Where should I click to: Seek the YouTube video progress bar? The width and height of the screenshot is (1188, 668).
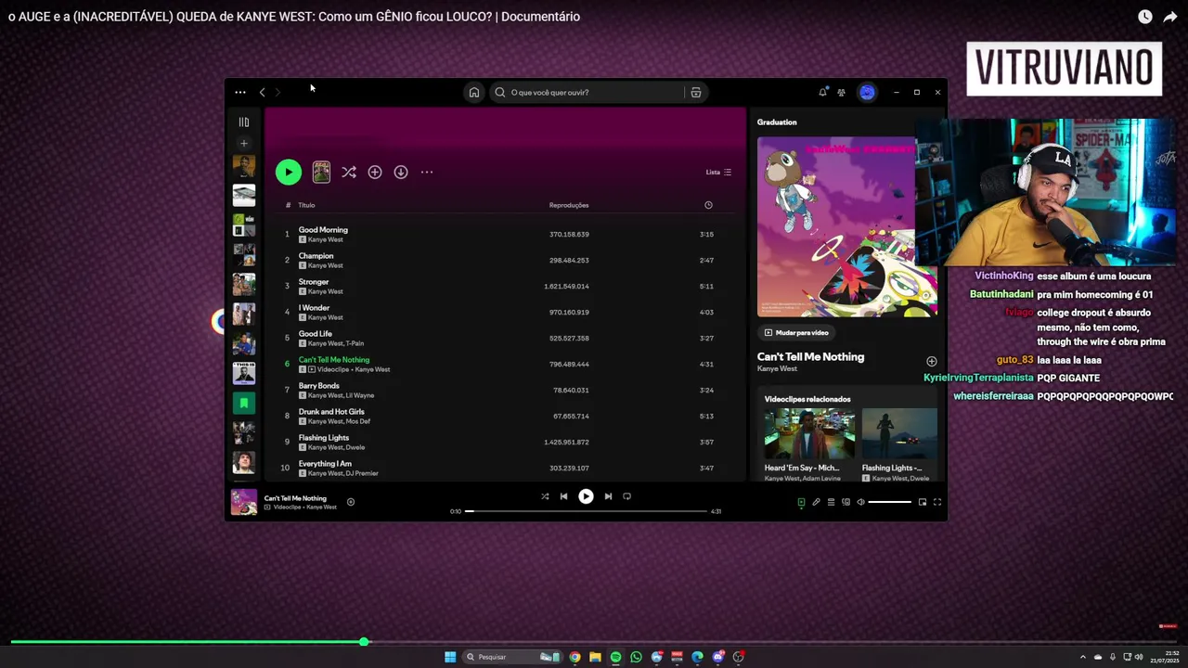[x=594, y=641]
